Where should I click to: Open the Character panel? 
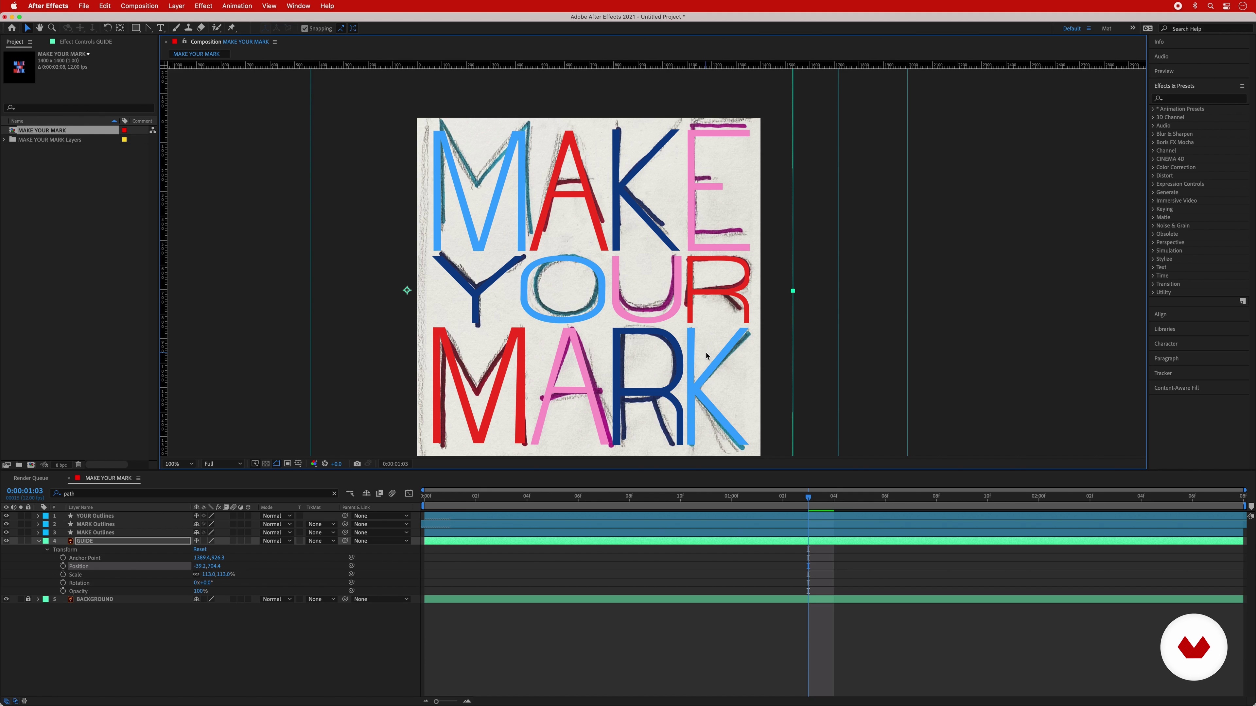[x=1166, y=344]
